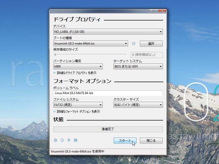Image resolution: width=219 pixels, height=164 pixels.
Task: Expand 詳細なフォーマット オプション を表示
Action: [77, 112]
